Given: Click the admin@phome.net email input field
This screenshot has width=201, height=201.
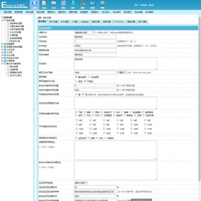Looking at the screenshot, I should point(96,50).
